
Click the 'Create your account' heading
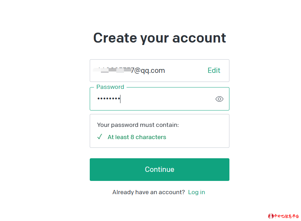160,38
